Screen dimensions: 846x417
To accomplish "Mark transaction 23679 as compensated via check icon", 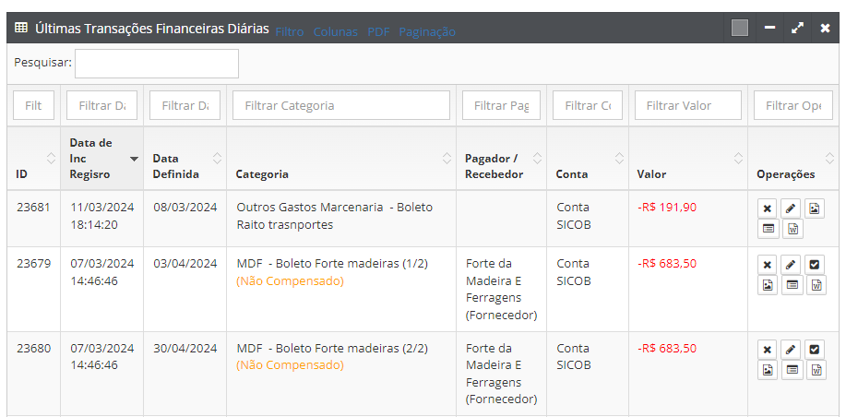I will 815,265.
